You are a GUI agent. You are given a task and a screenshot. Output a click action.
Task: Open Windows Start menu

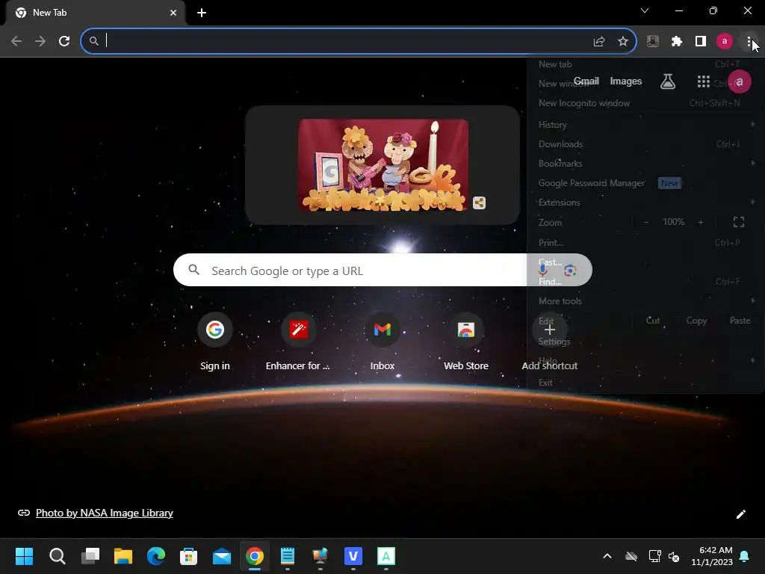point(24,556)
